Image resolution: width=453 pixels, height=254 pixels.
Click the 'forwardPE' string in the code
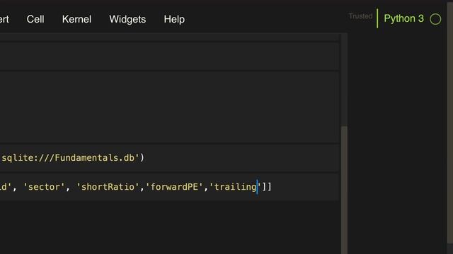[174, 187]
